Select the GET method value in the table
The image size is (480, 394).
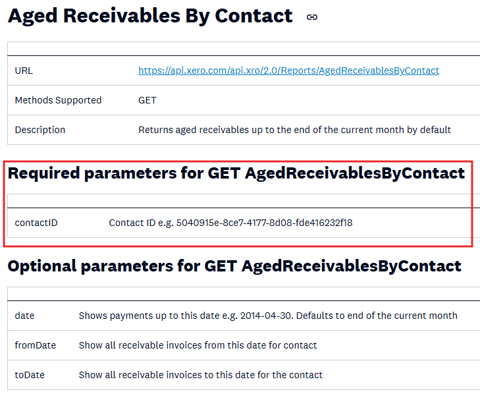click(x=147, y=100)
